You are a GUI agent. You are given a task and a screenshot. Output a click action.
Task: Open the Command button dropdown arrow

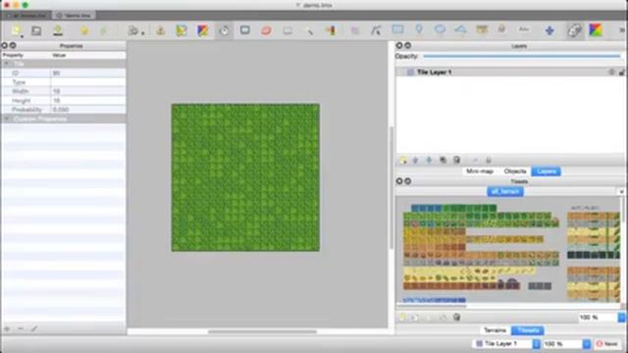[143, 32]
